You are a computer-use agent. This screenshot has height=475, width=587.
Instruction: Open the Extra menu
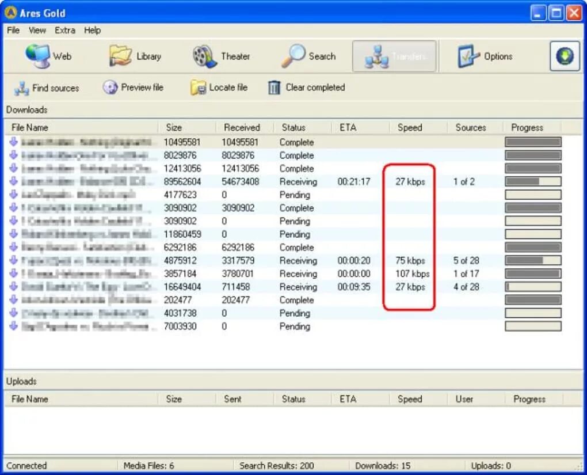click(65, 31)
